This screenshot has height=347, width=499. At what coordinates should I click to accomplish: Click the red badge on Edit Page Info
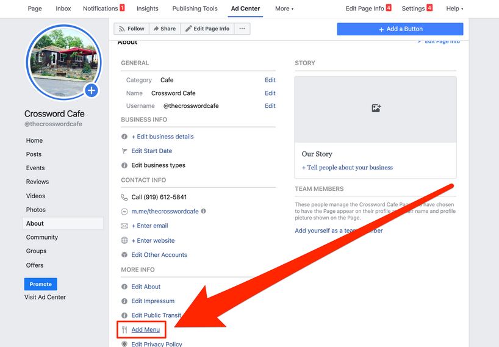tap(389, 8)
